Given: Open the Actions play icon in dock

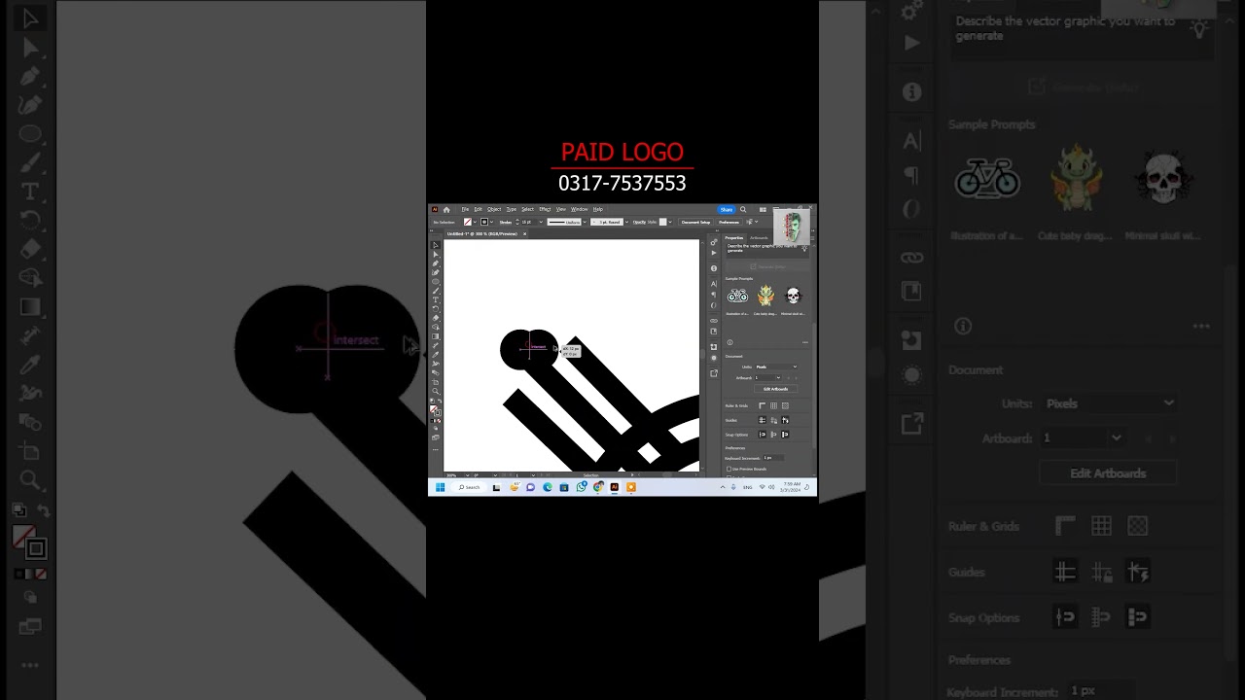Looking at the screenshot, I should [x=714, y=253].
